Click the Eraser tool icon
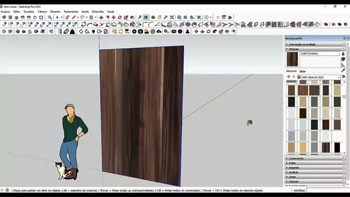350x197 pixels. (x=67, y=18)
